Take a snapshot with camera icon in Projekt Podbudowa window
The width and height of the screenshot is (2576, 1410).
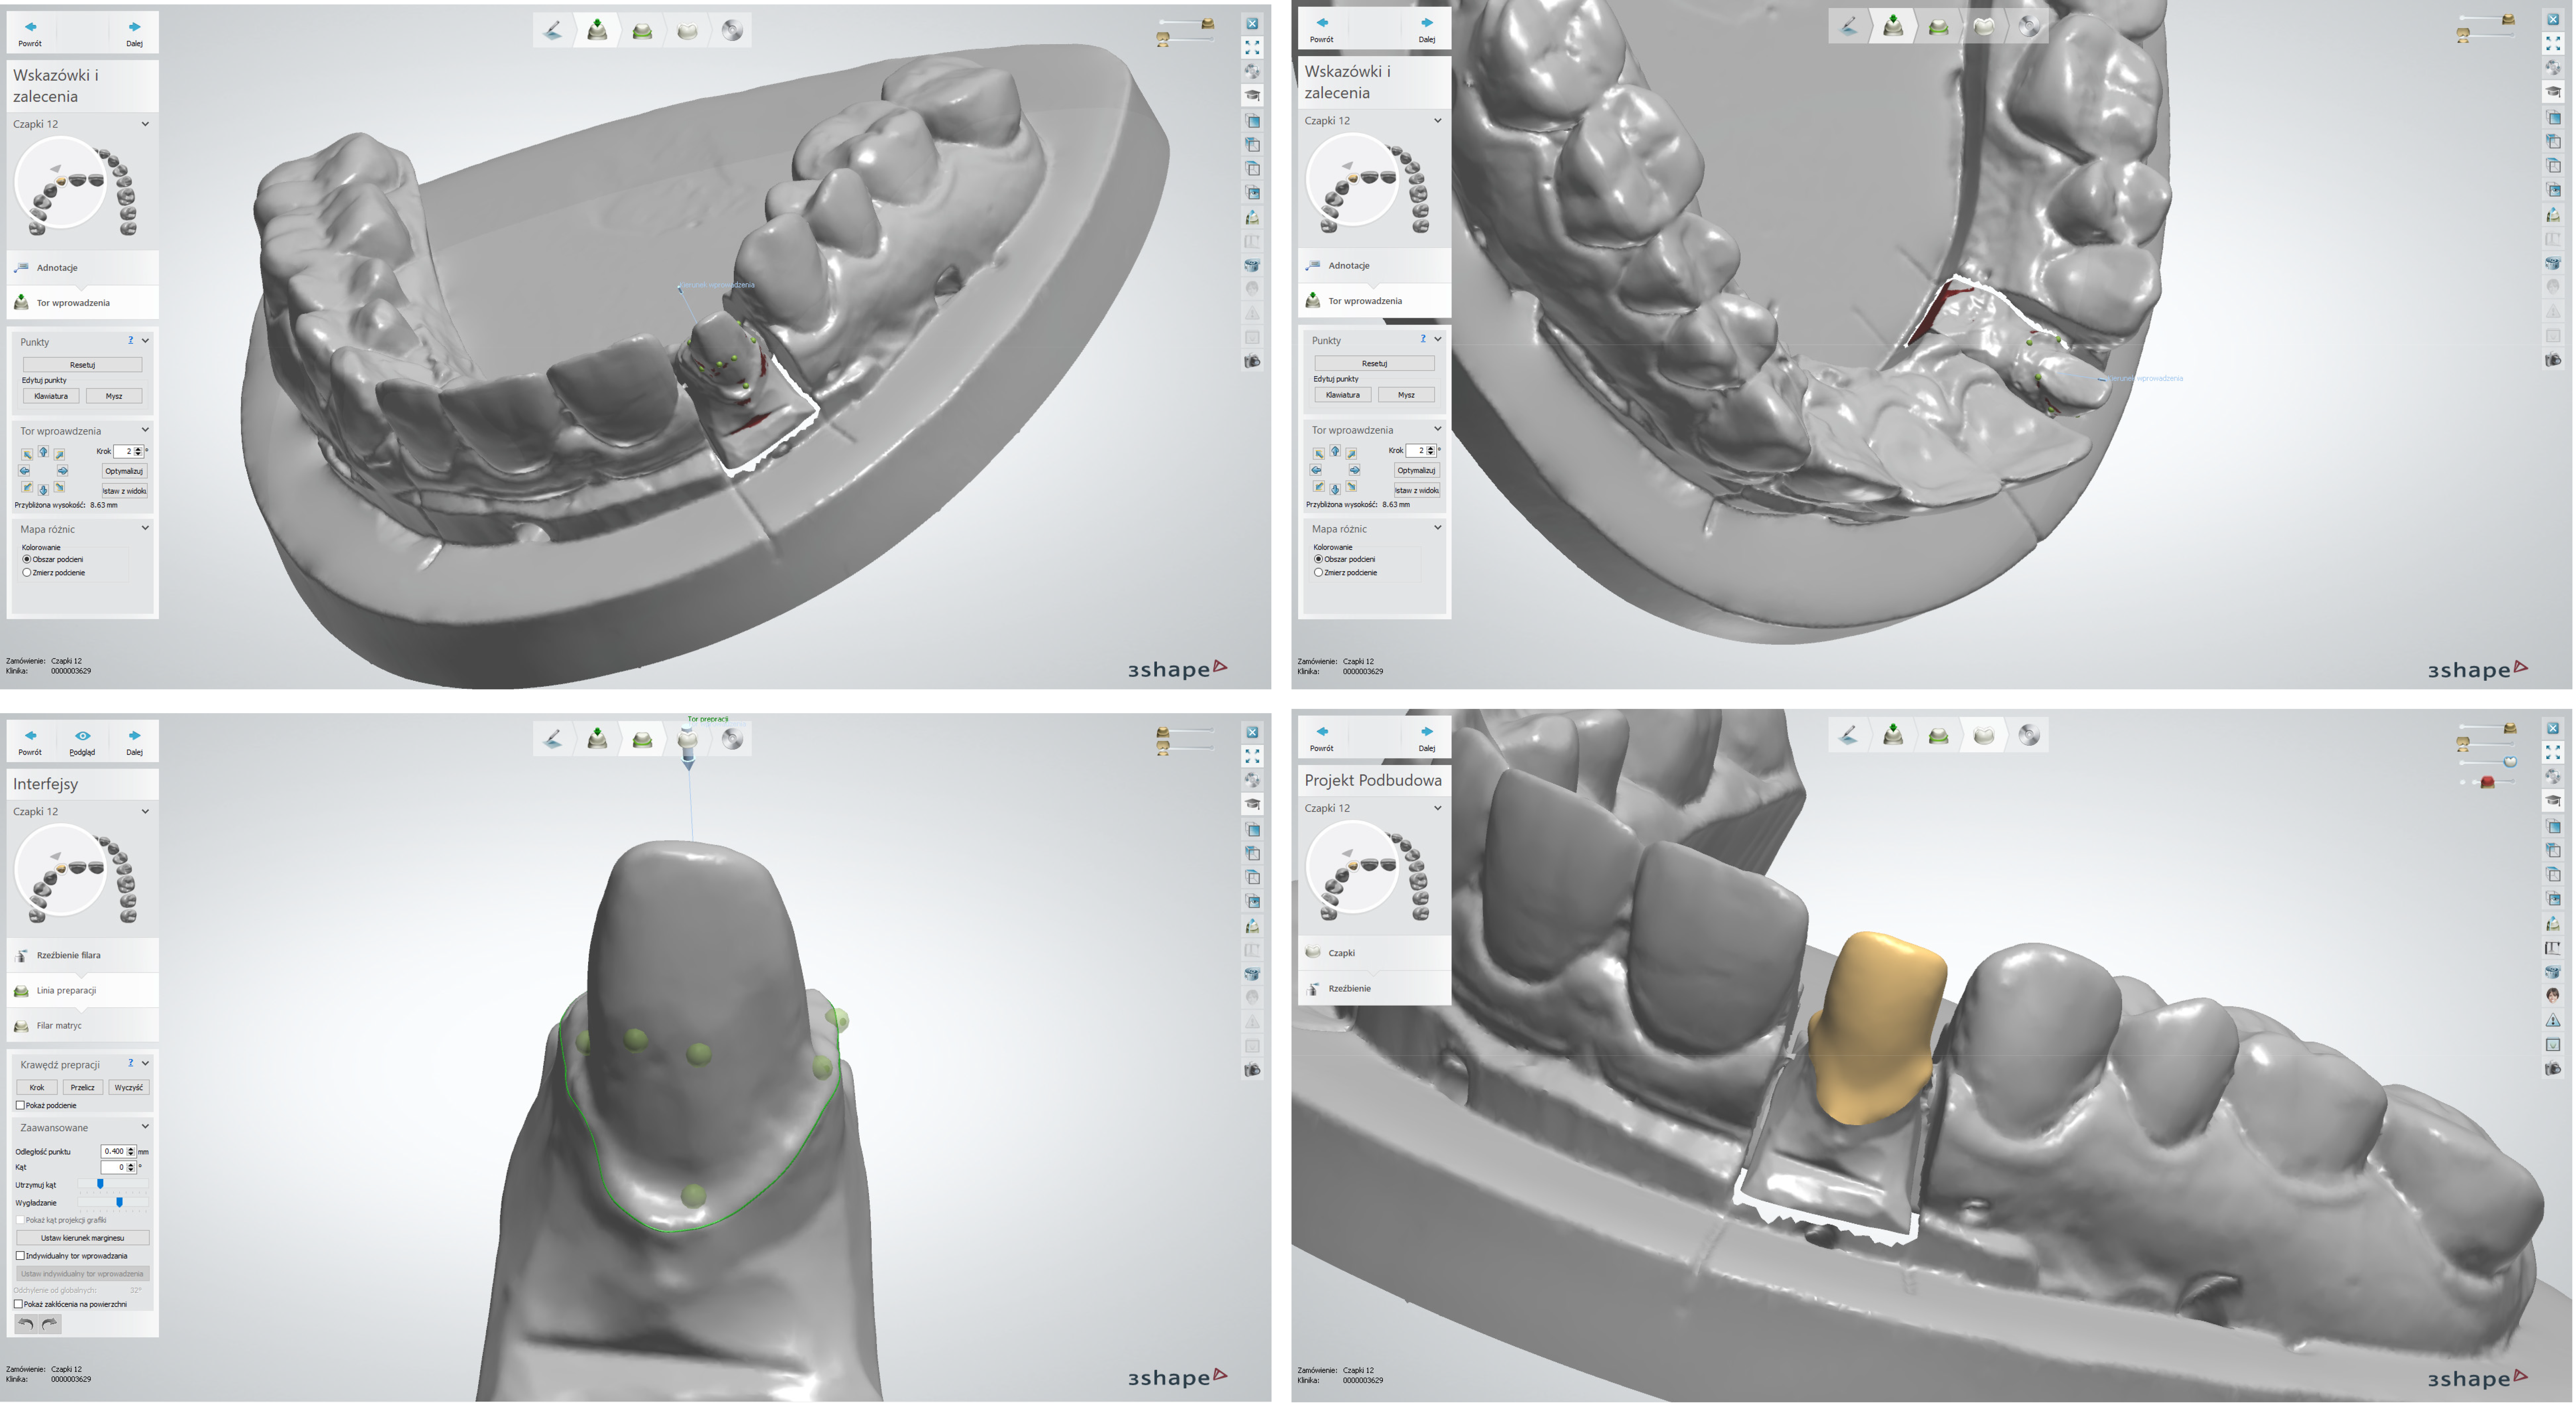[2553, 1068]
